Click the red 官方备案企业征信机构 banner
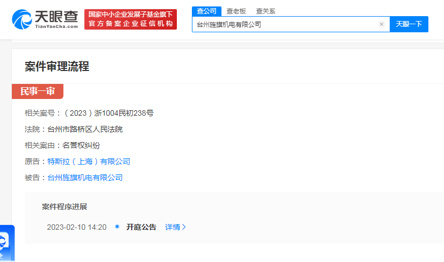Viewport: 444px width, 262px height. [131, 19]
